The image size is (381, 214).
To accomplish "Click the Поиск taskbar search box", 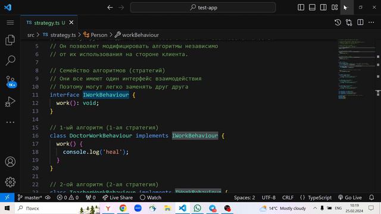I will [57, 208].
